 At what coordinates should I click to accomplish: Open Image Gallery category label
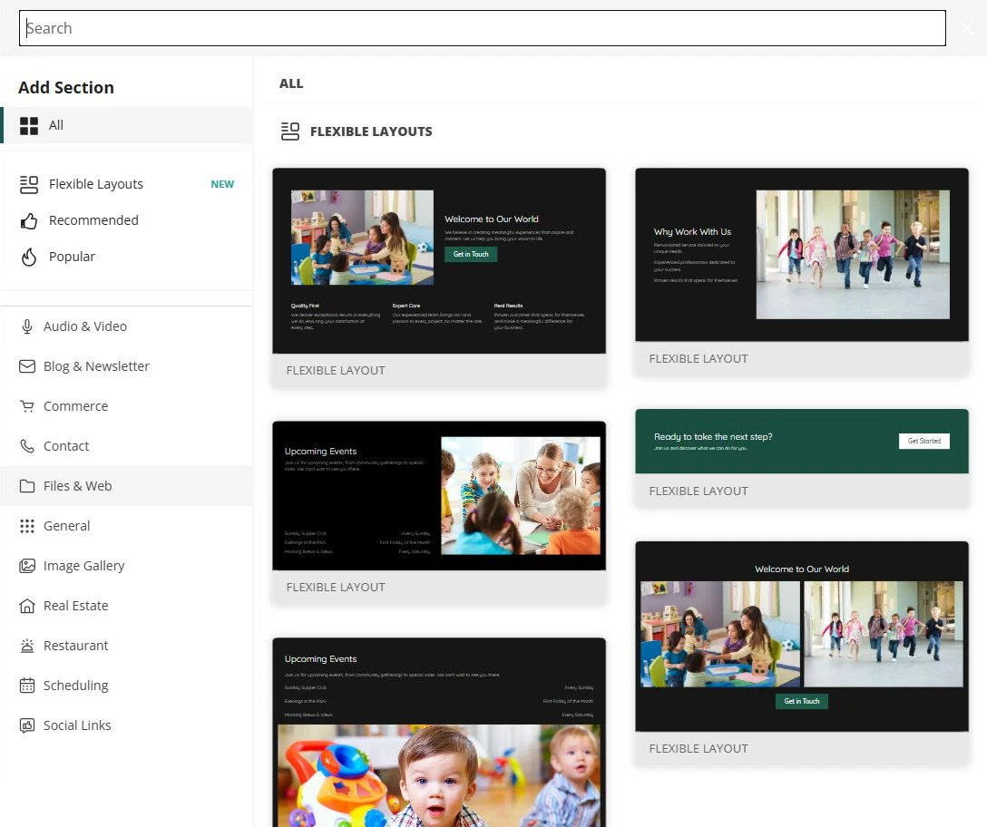click(x=83, y=566)
